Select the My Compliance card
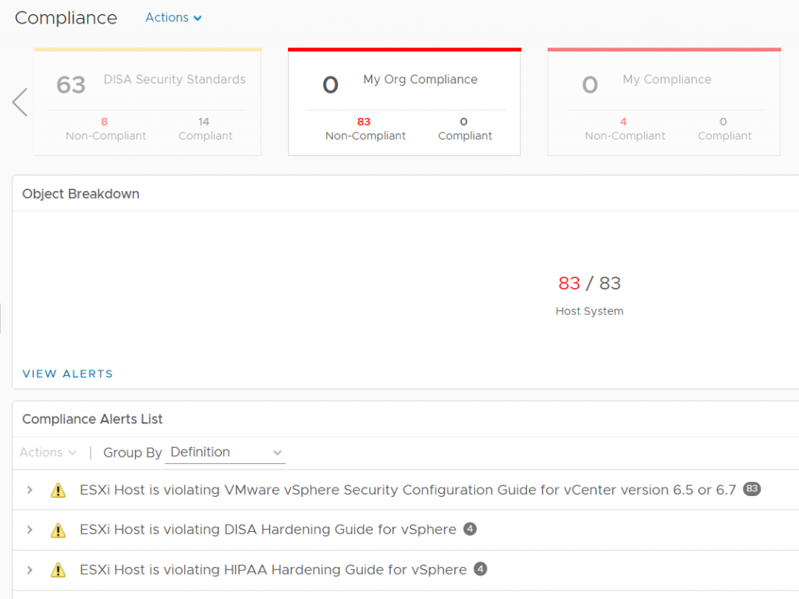 664,102
